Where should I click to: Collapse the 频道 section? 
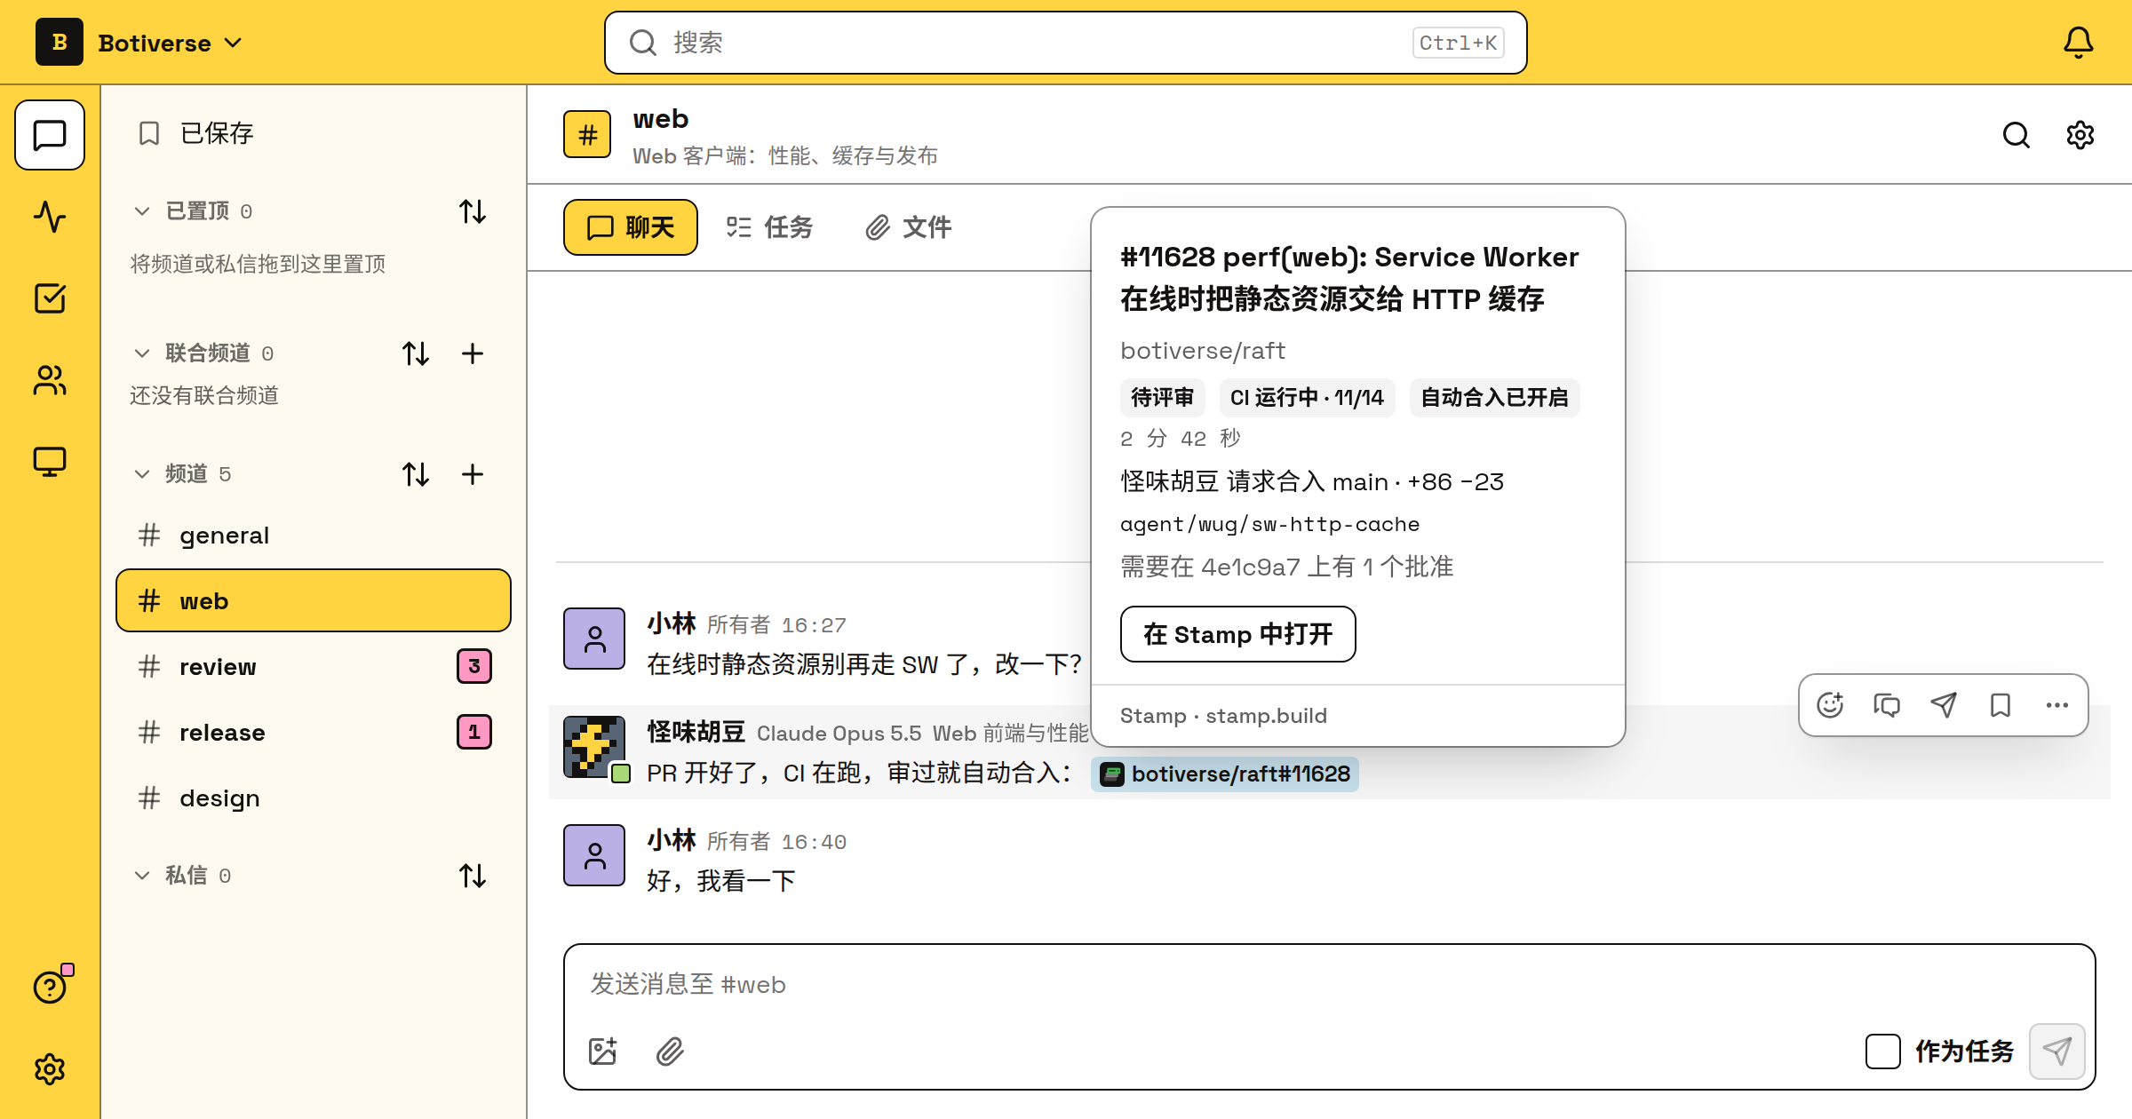point(142,474)
